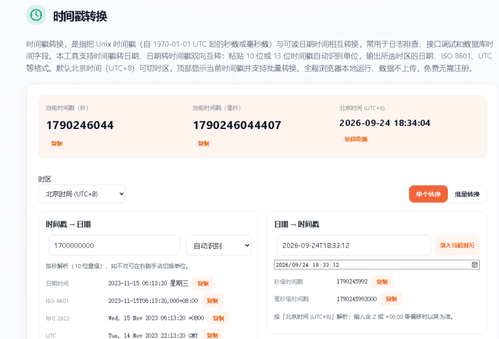Open the 自动识别 unit dropdown
499x339 pixels.
219,245
